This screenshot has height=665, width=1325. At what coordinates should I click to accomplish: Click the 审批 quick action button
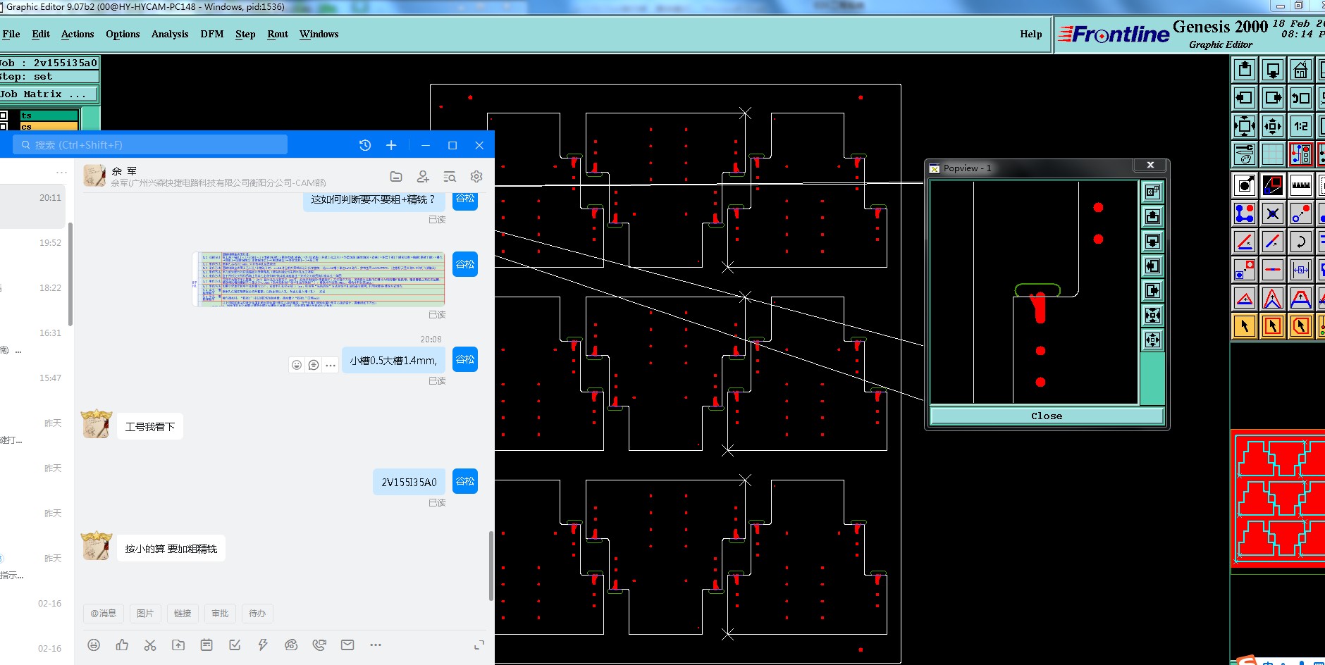click(220, 614)
